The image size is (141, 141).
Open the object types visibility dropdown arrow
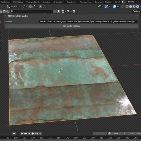(x=102, y=7)
